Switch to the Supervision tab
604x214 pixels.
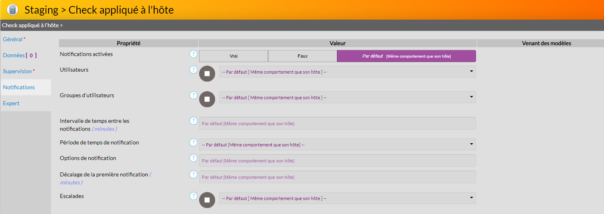tap(17, 71)
